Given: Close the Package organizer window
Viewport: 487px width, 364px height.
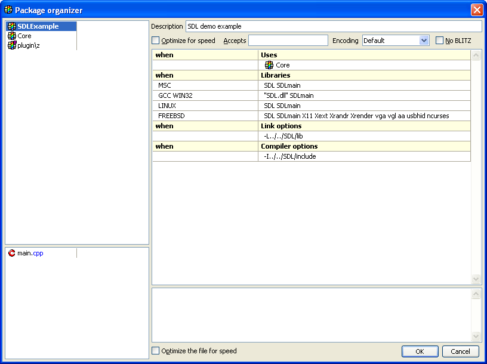Looking at the screenshot, I should pos(476,10).
